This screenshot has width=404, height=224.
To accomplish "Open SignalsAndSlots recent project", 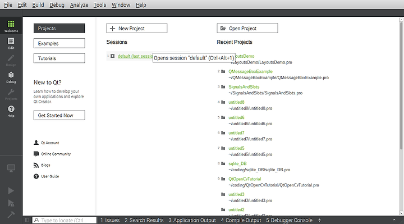I will click(244, 87).
